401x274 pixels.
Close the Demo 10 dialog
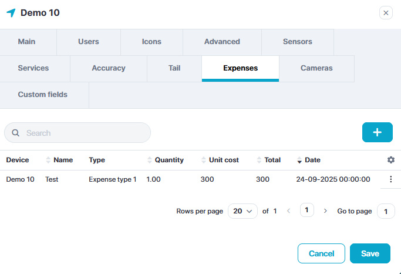[386, 13]
